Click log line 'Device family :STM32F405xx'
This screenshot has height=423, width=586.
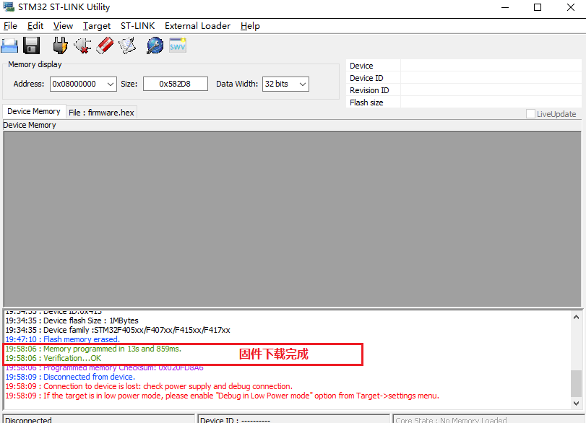[118, 330]
